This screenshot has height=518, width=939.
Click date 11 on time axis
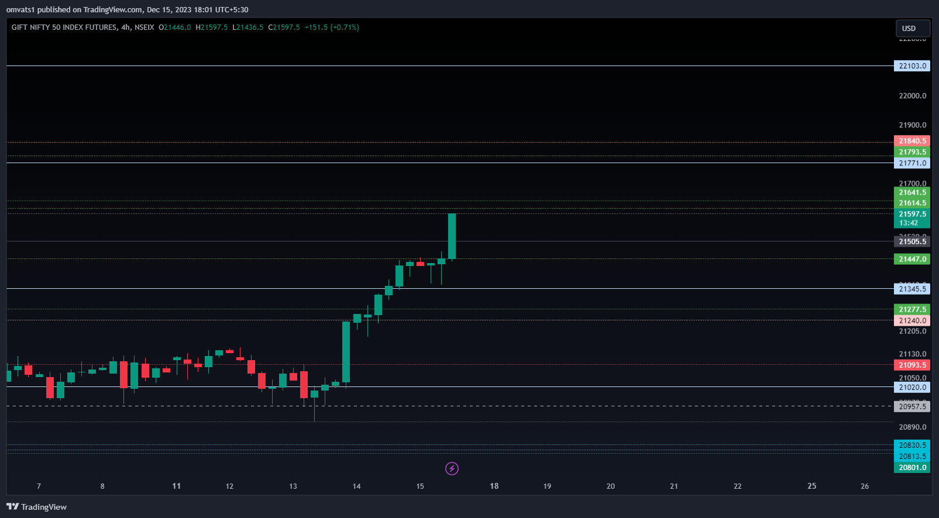pos(177,486)
